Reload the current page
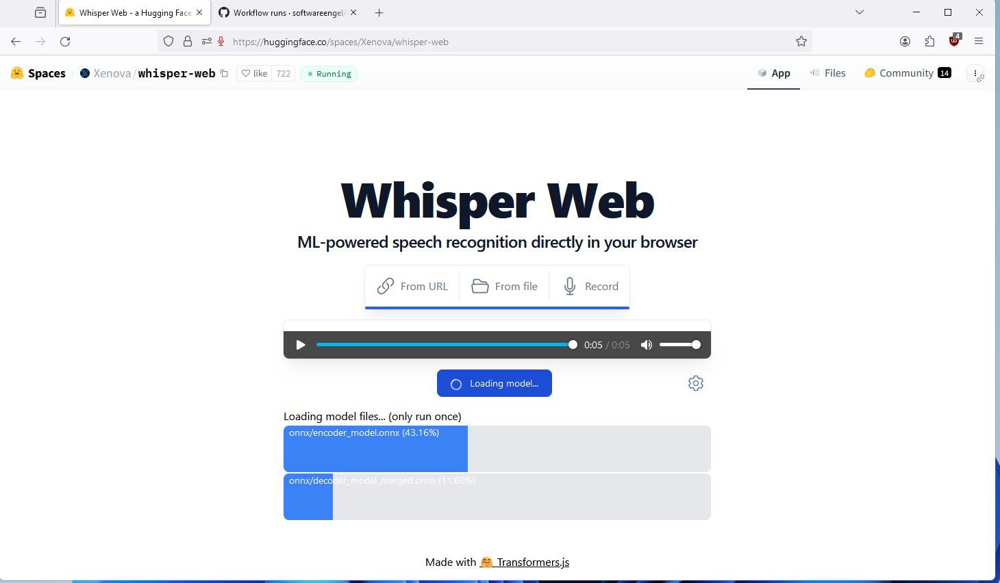Screen dimensions: 1000x583 click(x=65, y=42)
